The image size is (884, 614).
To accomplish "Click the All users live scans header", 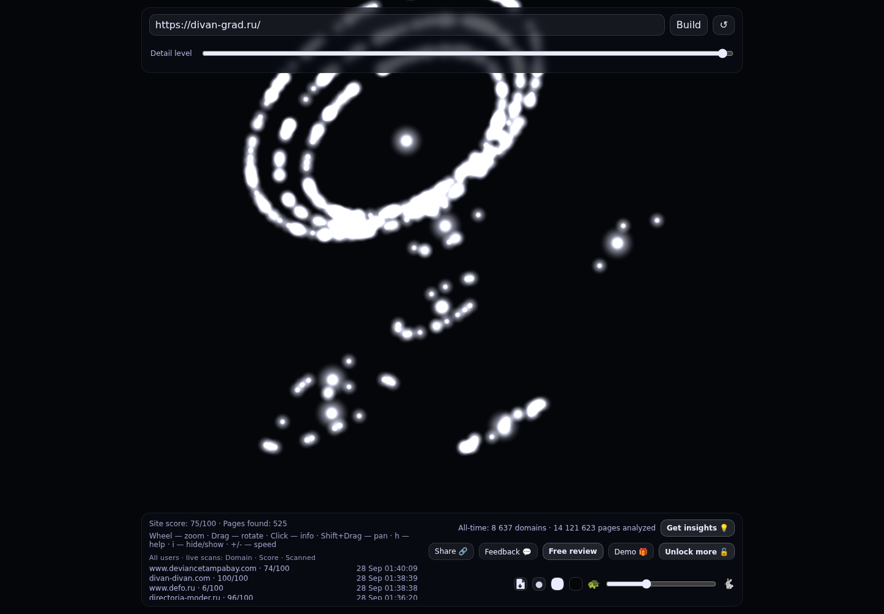I will (x=232, y=558).
